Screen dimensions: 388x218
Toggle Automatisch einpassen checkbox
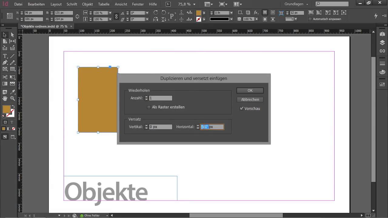[x=310, y=19]
